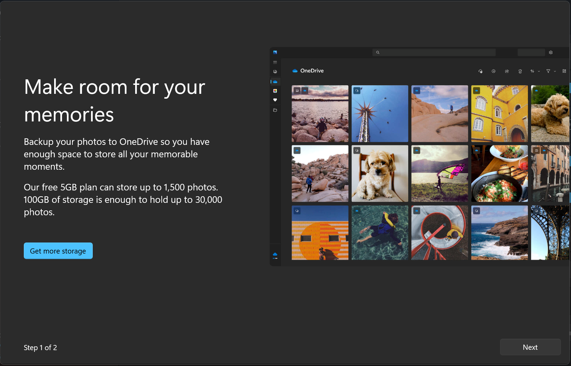Click the cloud backup icon in toolbar
The width and height of the screenshot is (571, 366).
pyautogui.click(x=480, y=71)
